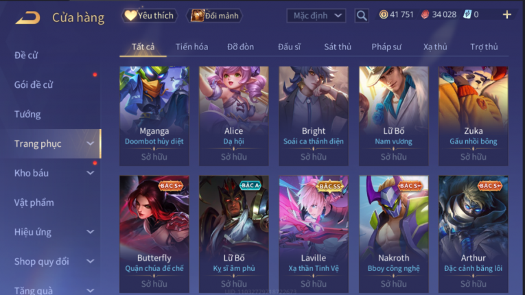
Task: Click the blue voucher currency icon
Action: pos(467,14)
